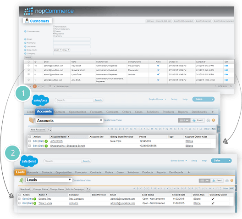
Task: Open Contacts tab in Accounts window
Action: (x=60, y=112)
